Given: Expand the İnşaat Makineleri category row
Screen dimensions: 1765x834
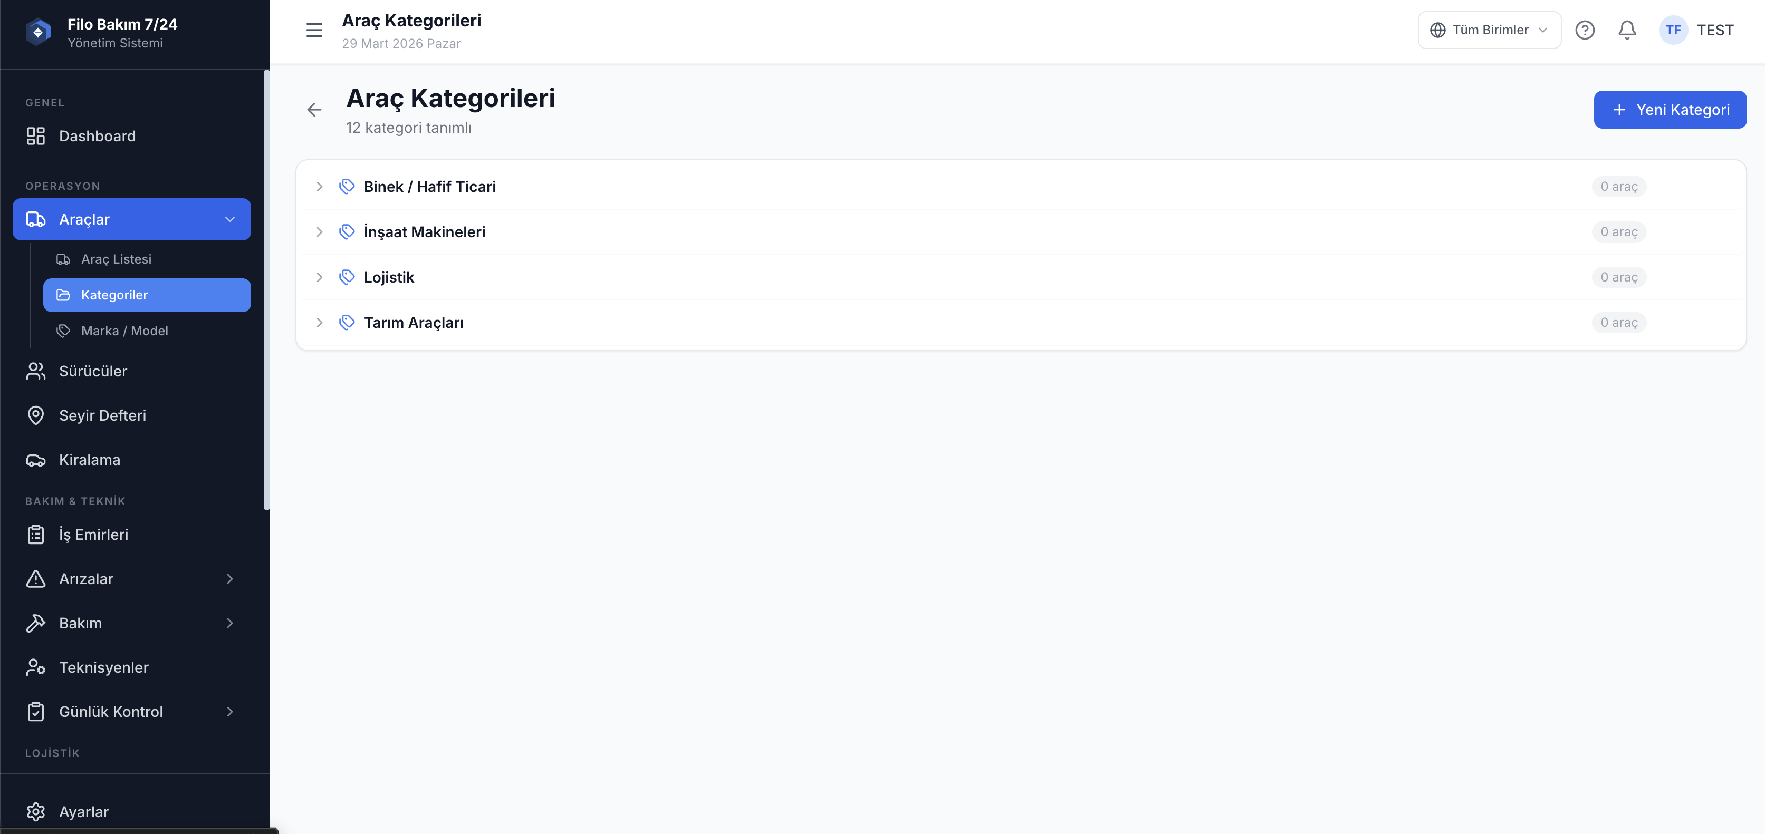Looking at the screenshot, I should click(x=319, y=232).
